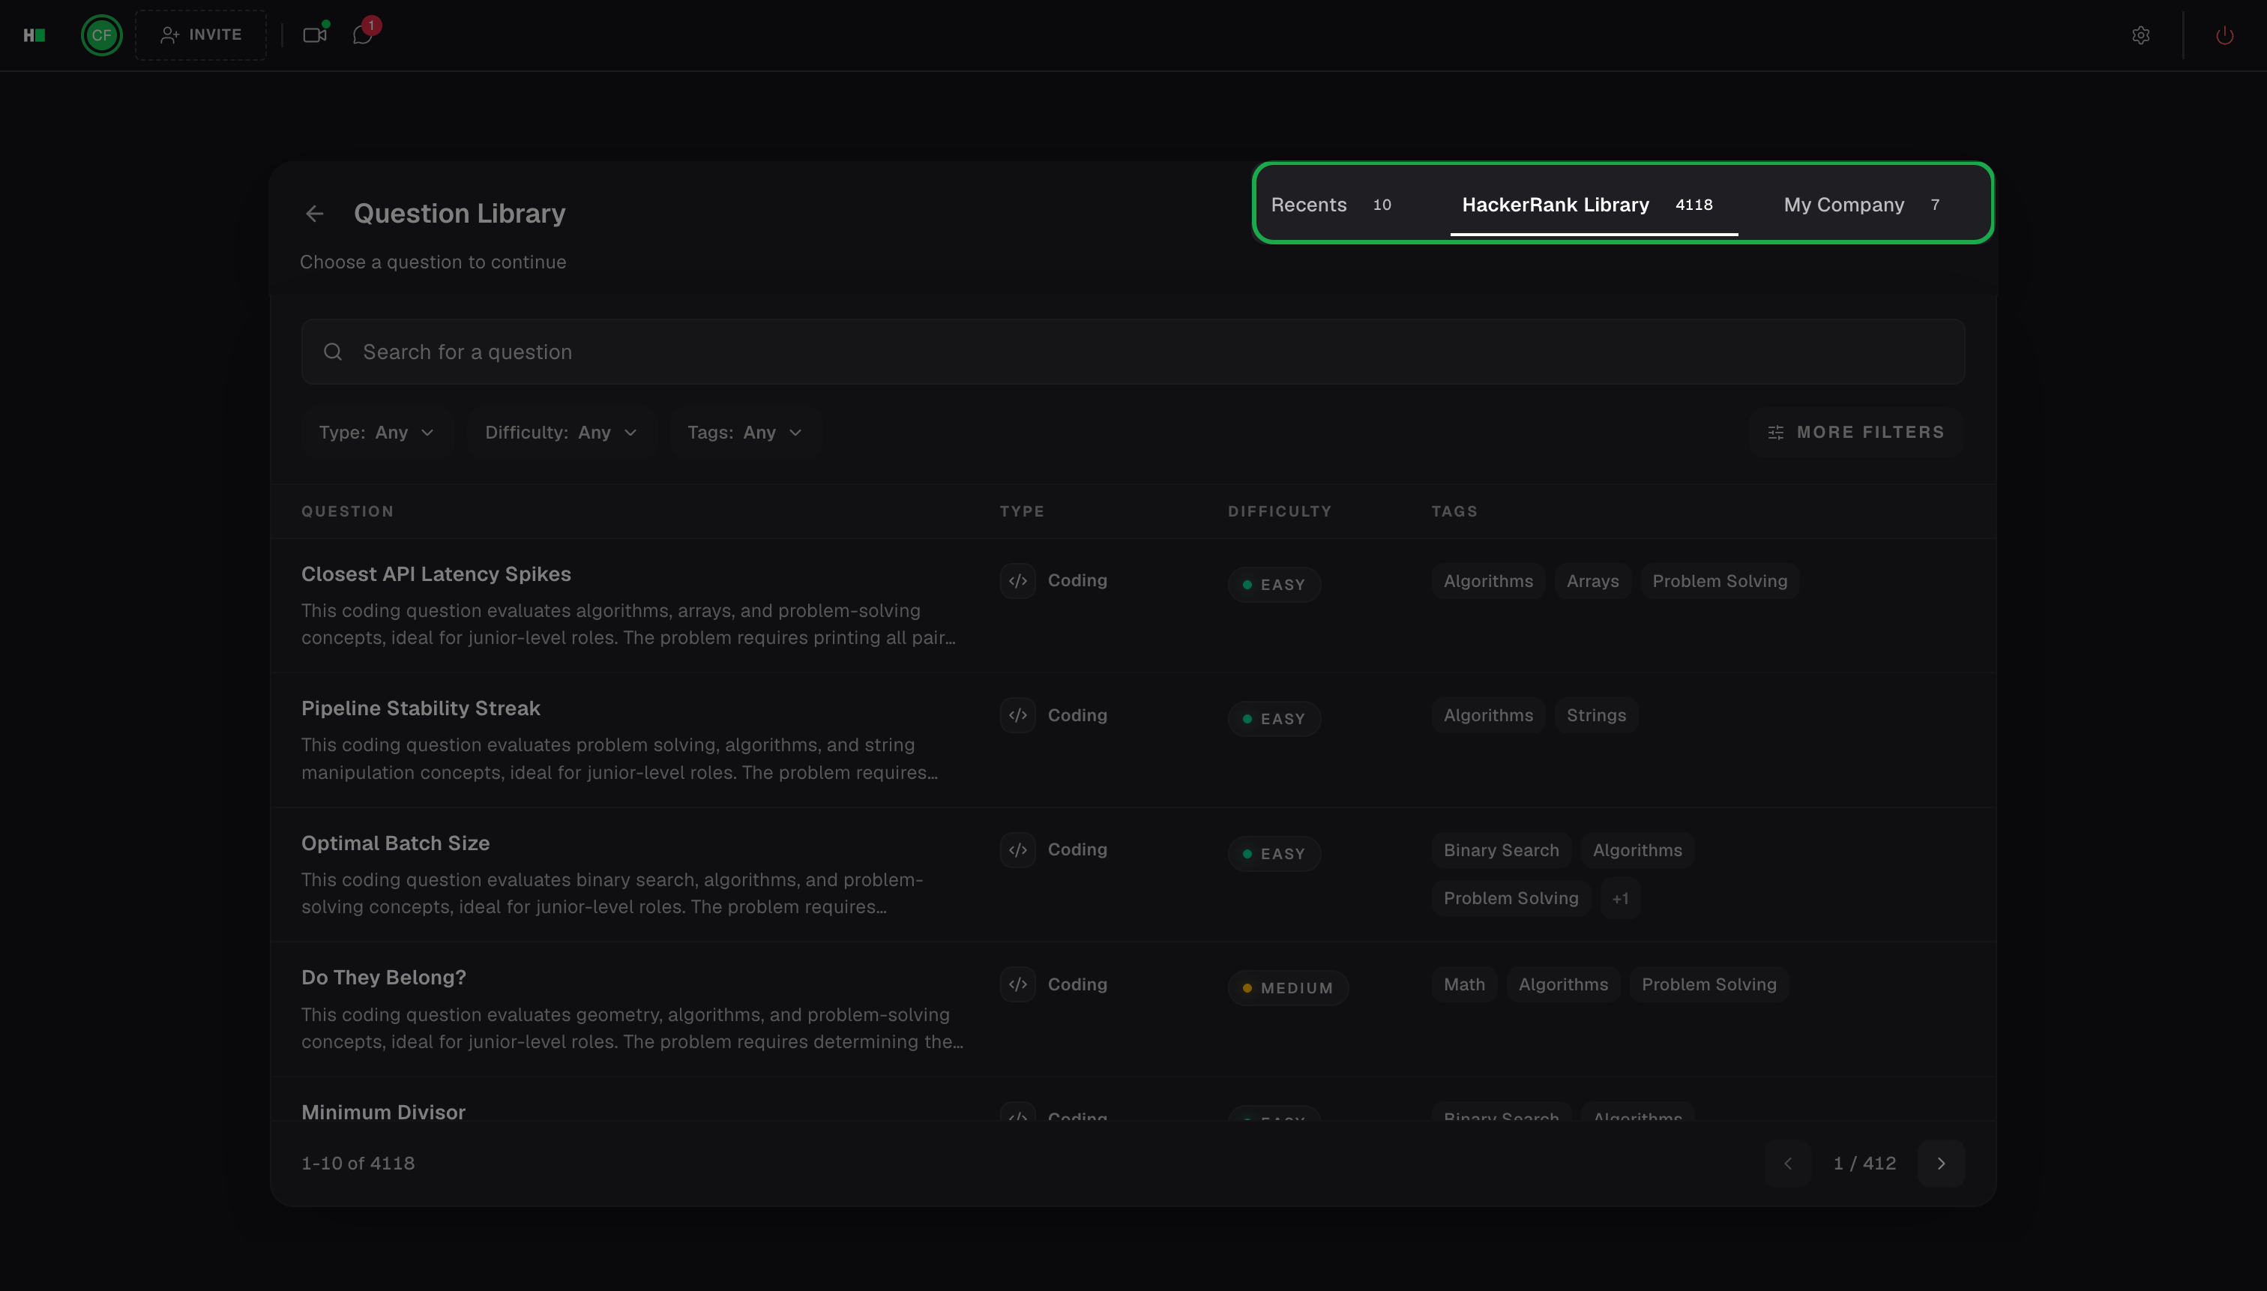Screen dimensions: 2267x1291
Task: Open the Tags filter dropdown
Action: (x=744, y=433)
